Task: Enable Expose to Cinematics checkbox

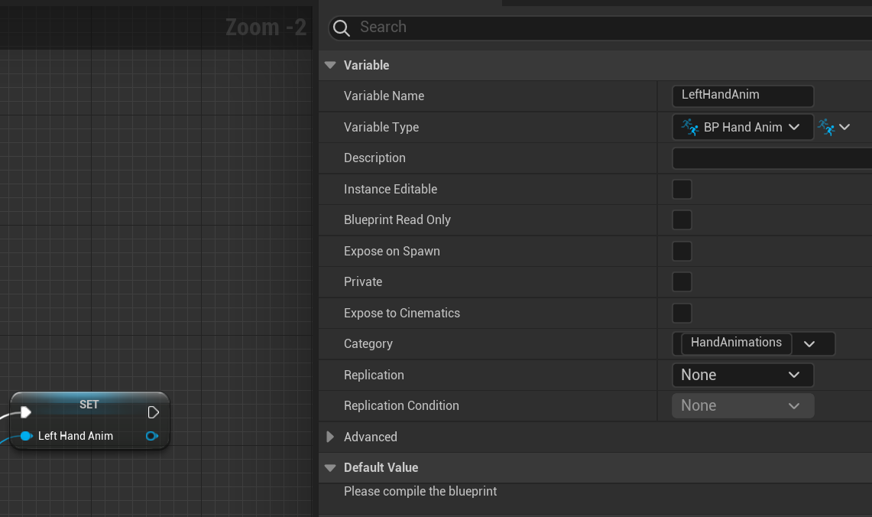Action: 682,313
